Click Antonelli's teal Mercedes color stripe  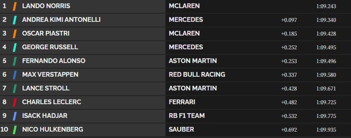pyautogui.click(x=15, y=20)
